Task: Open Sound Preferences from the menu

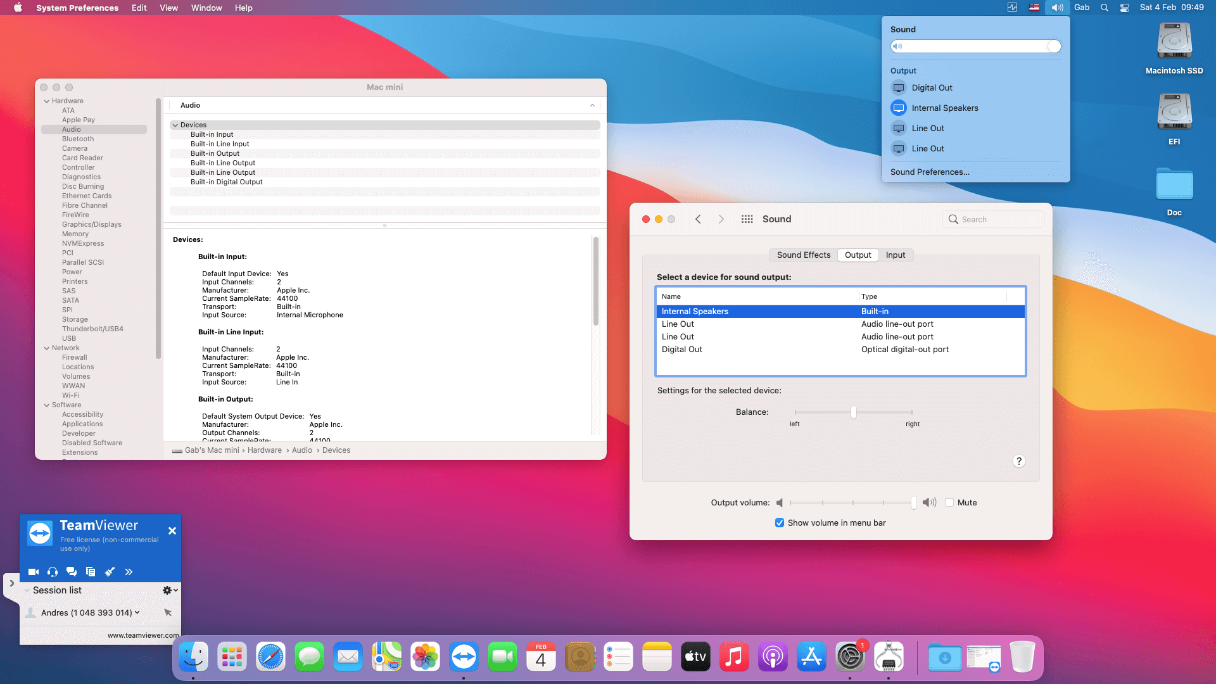Action: [x=929, y=172]
